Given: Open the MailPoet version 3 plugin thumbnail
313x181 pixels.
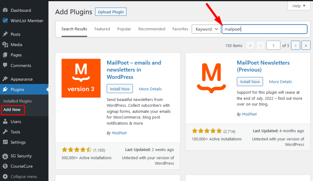Looking at the screenshot, I should 81,78.
